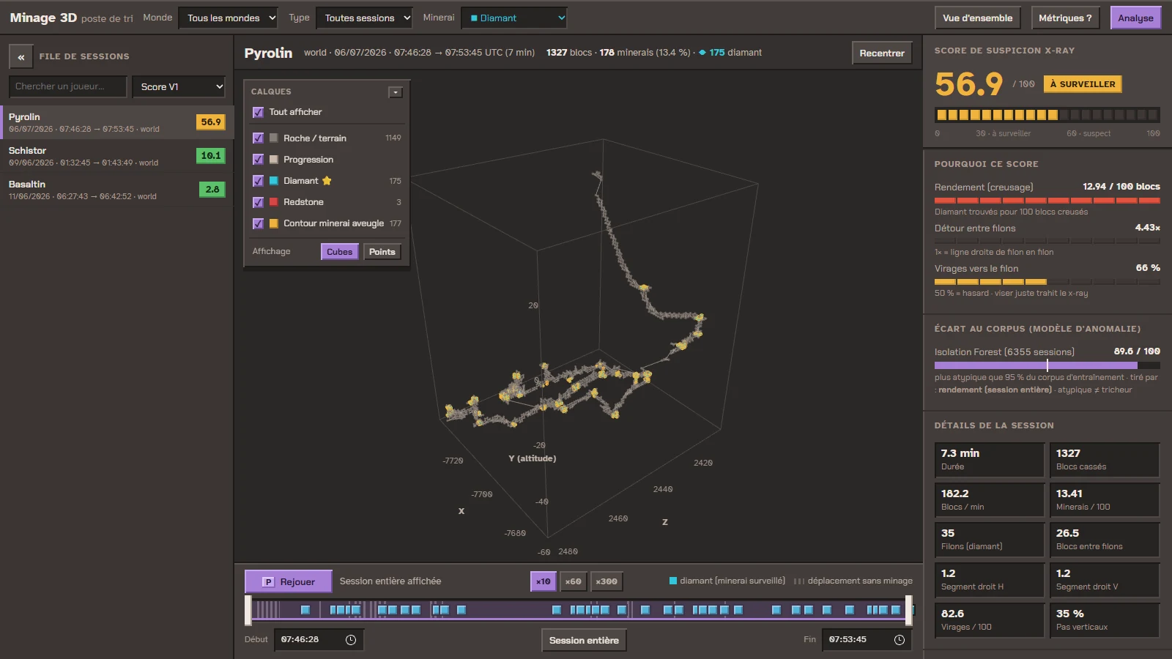Toggle the Progression layer checkbox
This screenshot has height=659, width=1172.
[x=258, y=160]
